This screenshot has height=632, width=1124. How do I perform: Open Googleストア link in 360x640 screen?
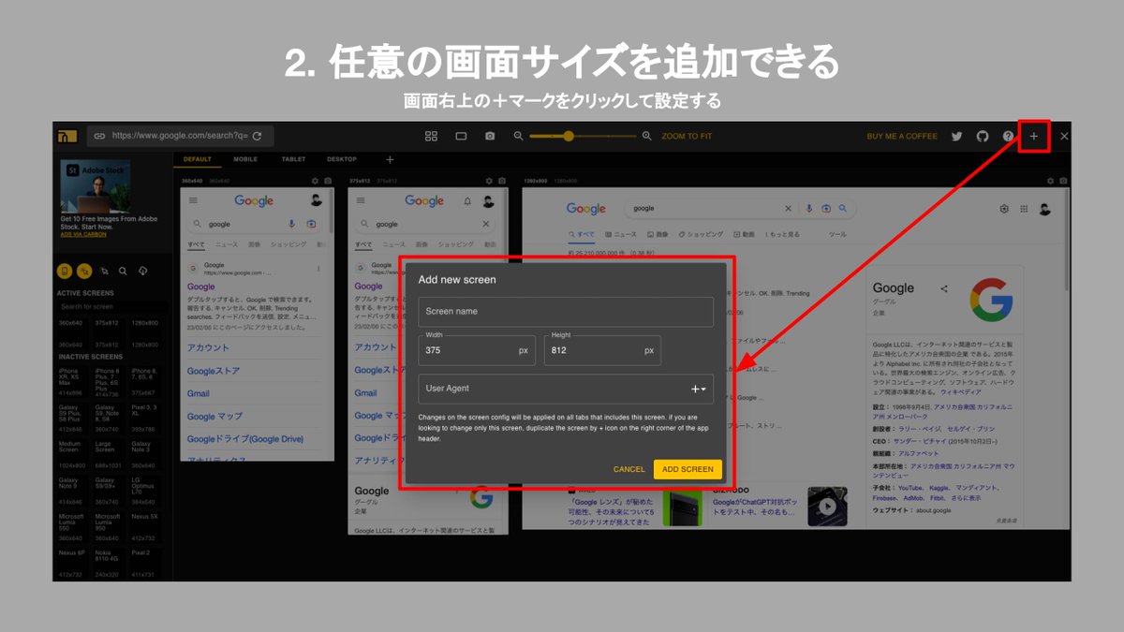(x=214, y=371)
